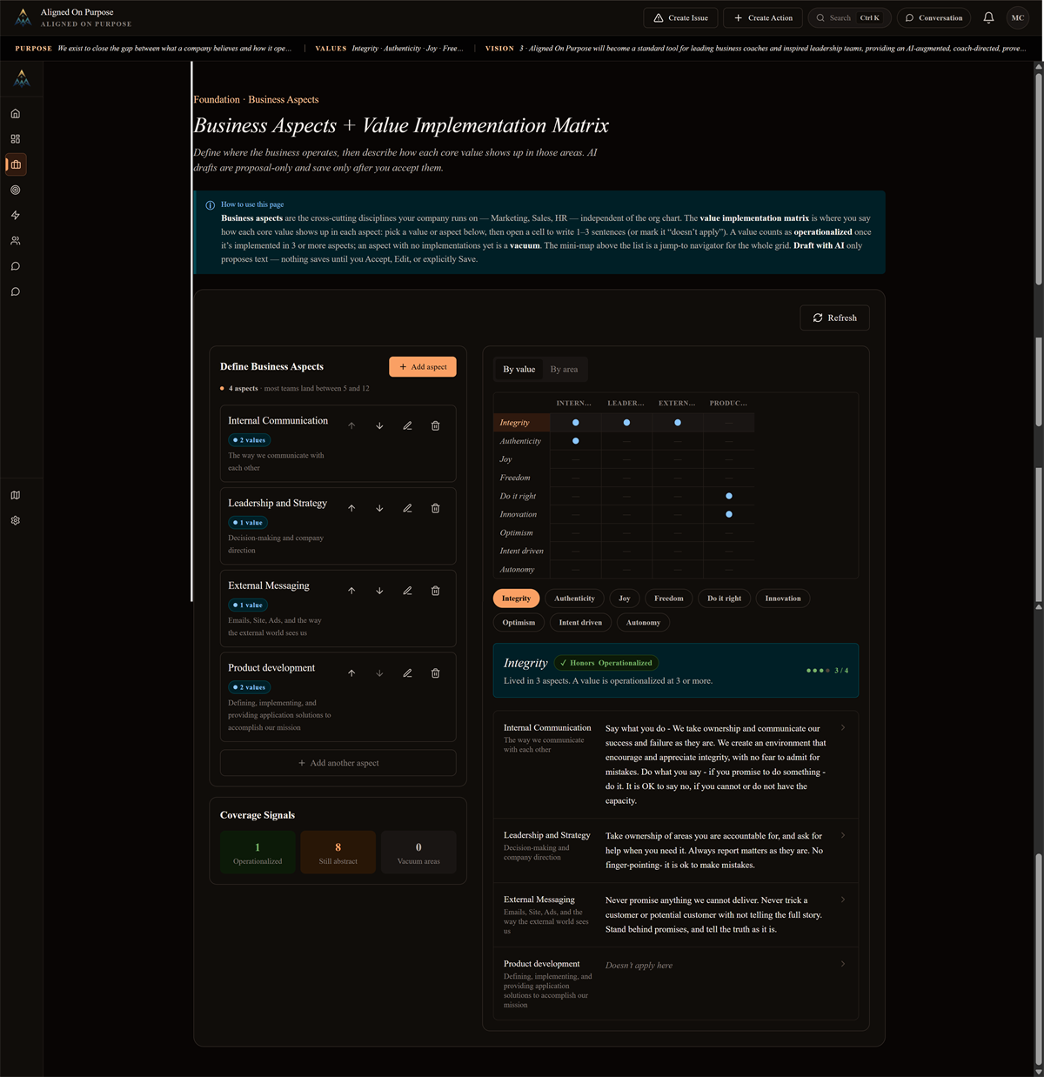Switch to the By value tab
Image resolution: width=1044 pixels, height=1077 pixels.
click(x=519, y=369)
